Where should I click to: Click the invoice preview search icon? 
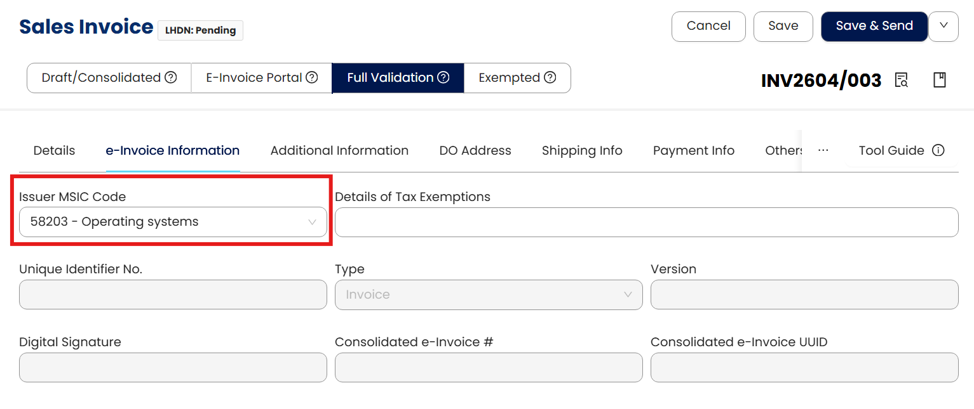(x=901, y=80)
